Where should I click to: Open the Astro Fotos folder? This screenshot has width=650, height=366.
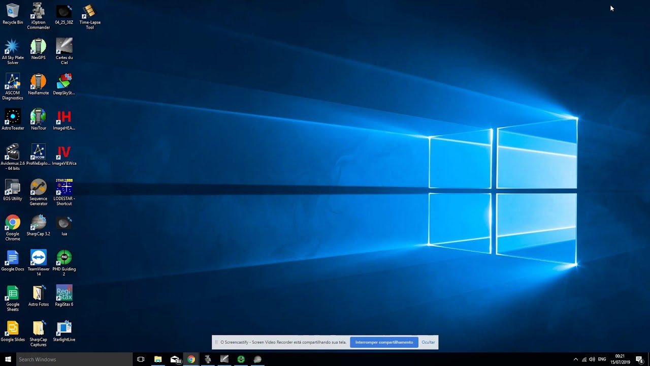click(38, 296)
